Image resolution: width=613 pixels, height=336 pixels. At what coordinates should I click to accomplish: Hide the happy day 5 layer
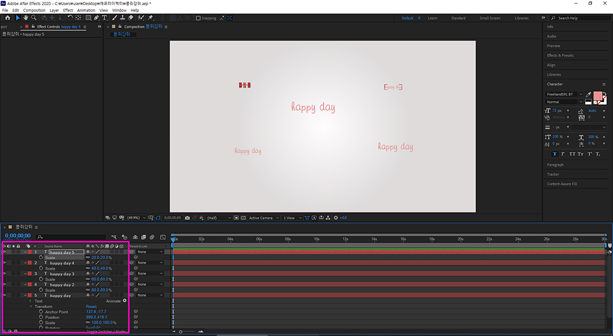[4, 252]
